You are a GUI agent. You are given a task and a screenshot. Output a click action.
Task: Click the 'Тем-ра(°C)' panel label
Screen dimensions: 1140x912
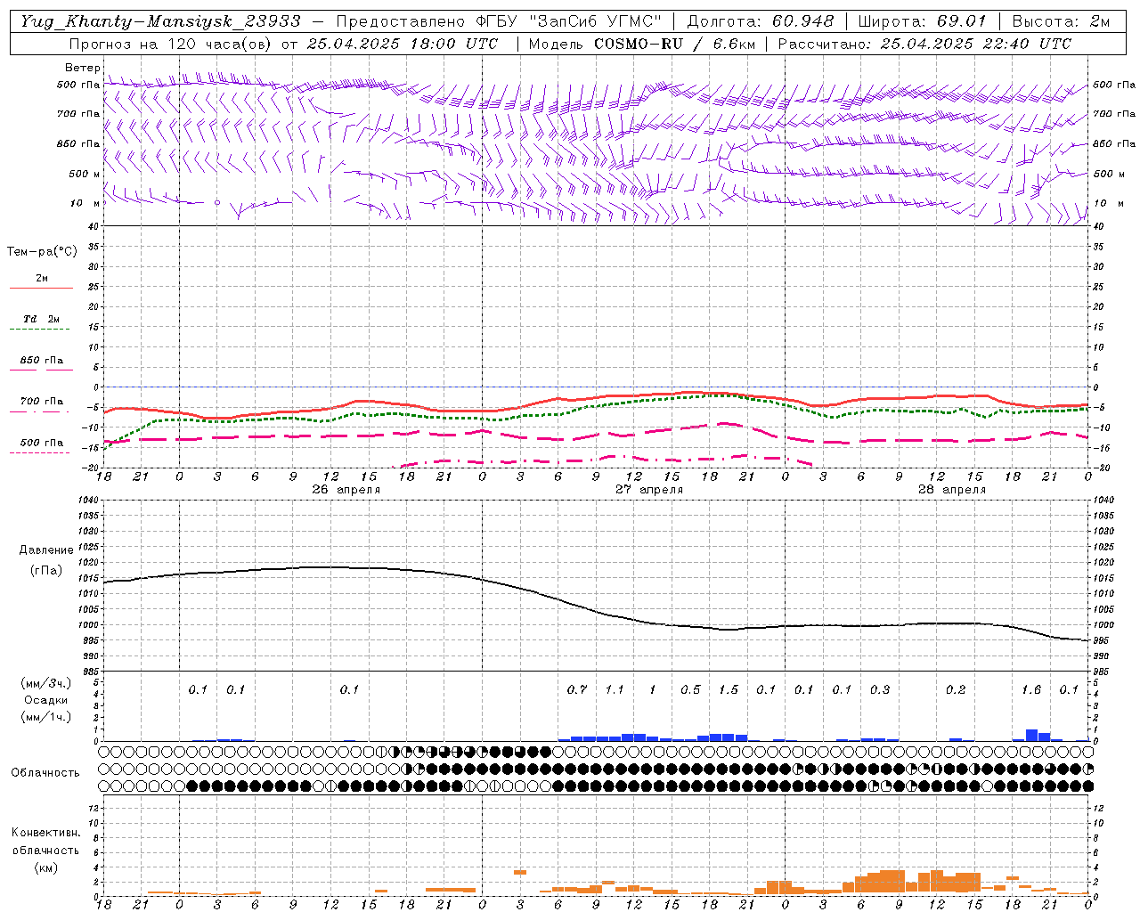tap(42, 252)
